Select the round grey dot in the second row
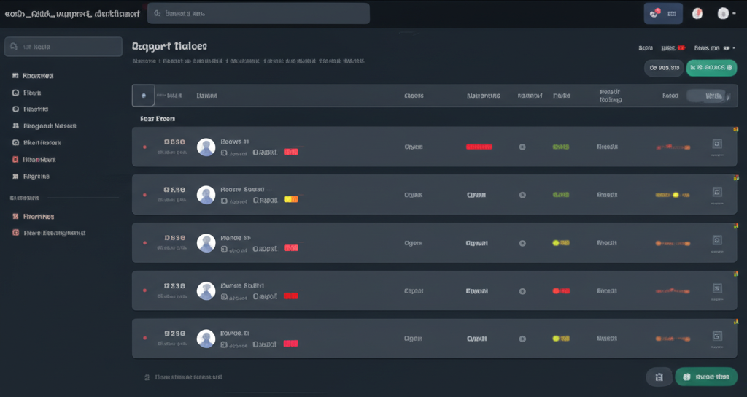Viewport: 747px width, 397px height. click(x=522, y=195)
